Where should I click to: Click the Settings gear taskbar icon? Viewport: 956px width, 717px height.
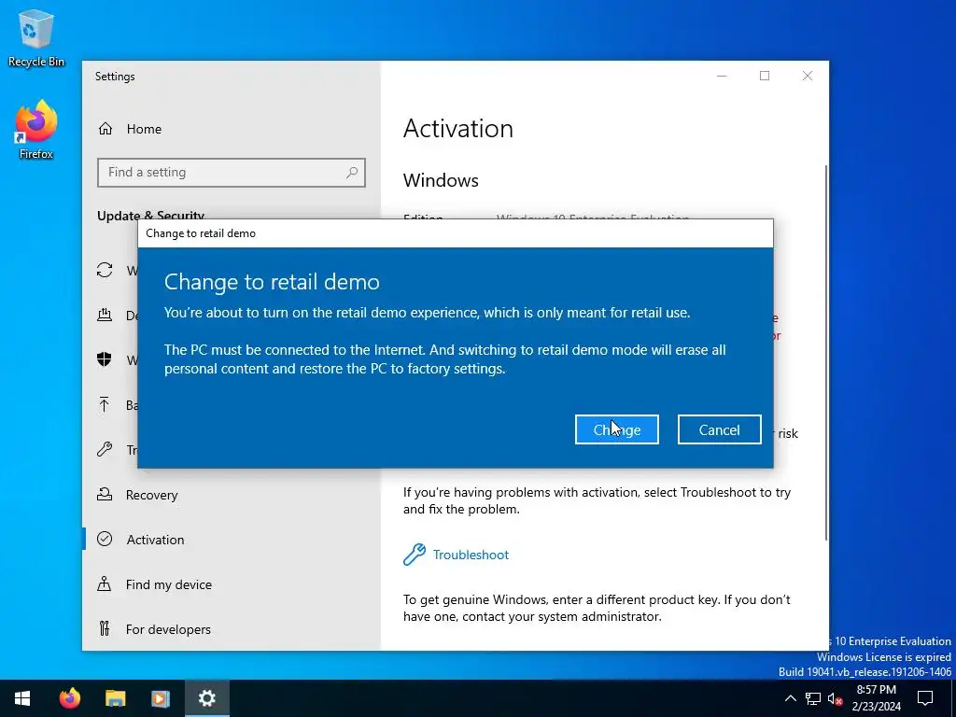coord(206,698)
